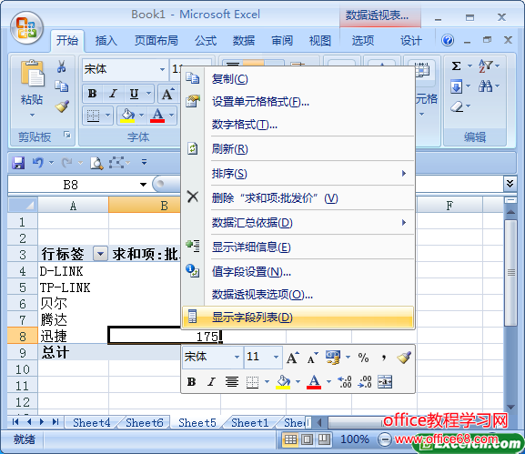Click the Paste clipboard icon
This screenshot has width=525, height=454.
(32, 74)
